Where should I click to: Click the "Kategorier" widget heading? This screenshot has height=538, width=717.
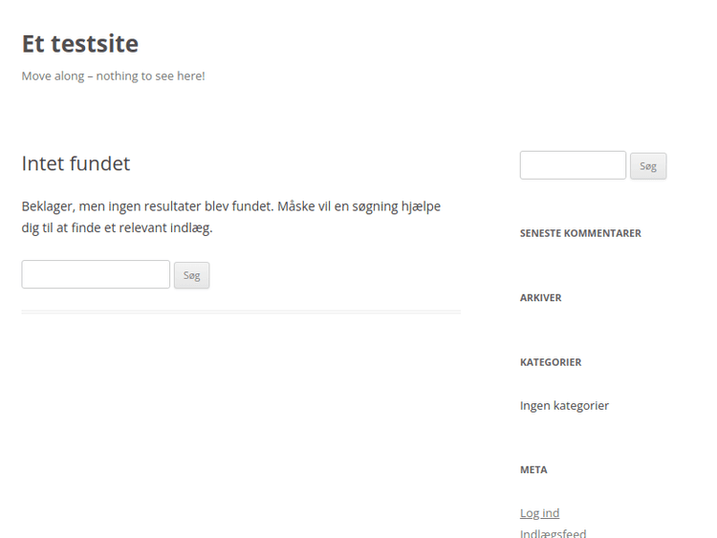[551, 362]
